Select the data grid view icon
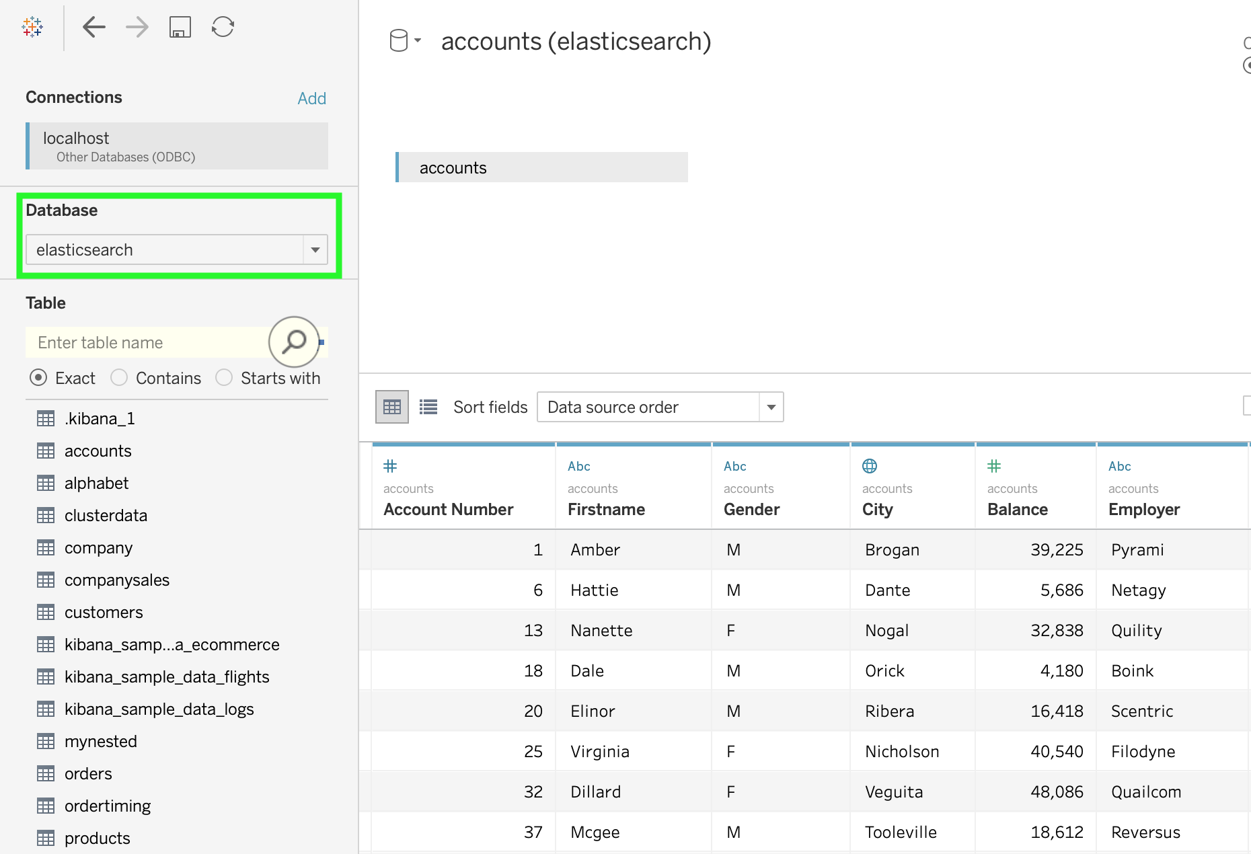Image resolution: width=1251 pixels, height=854 pixels. [391, 406]
